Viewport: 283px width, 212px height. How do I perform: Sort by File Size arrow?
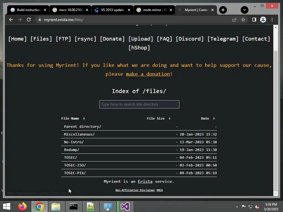pyautogui.click(x=169, y=118)
